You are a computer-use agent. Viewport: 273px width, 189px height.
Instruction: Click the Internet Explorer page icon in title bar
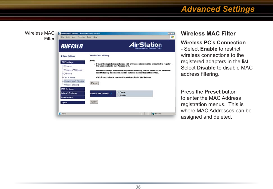(x=60, y=33)
